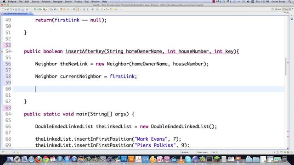Open the Finder from the dock
The height and width of the screenshot is (165, 294).
tap(10, 159)
